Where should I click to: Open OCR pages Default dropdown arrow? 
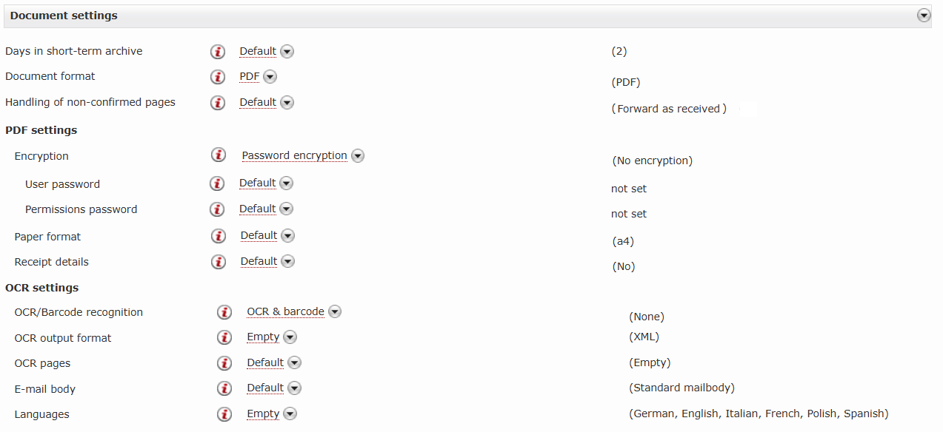pos(295,363)
